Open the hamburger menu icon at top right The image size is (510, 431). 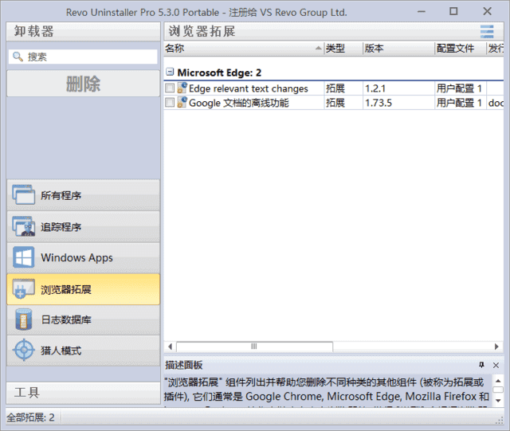coord(487,32)
